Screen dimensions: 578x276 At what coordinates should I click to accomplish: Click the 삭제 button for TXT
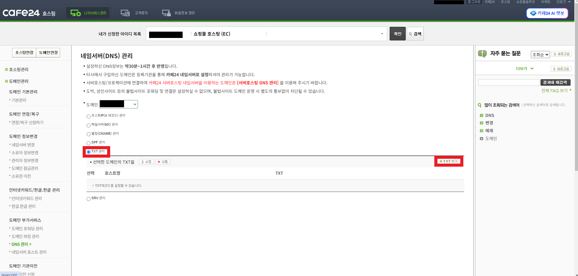[163, 162]
